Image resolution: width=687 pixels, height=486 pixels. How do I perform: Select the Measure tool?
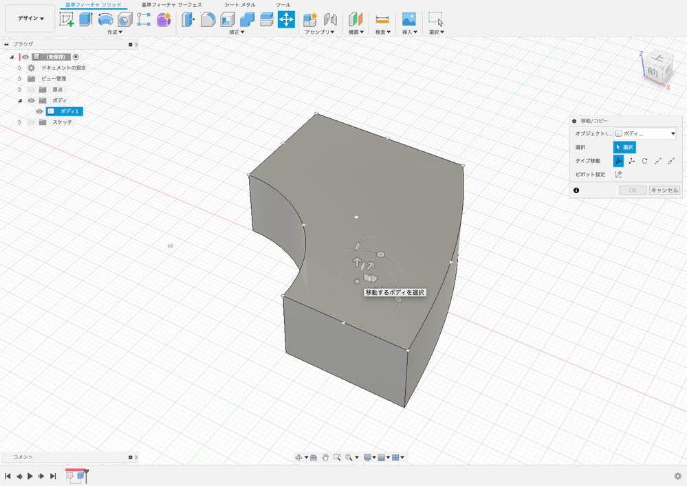click(382, 19)
